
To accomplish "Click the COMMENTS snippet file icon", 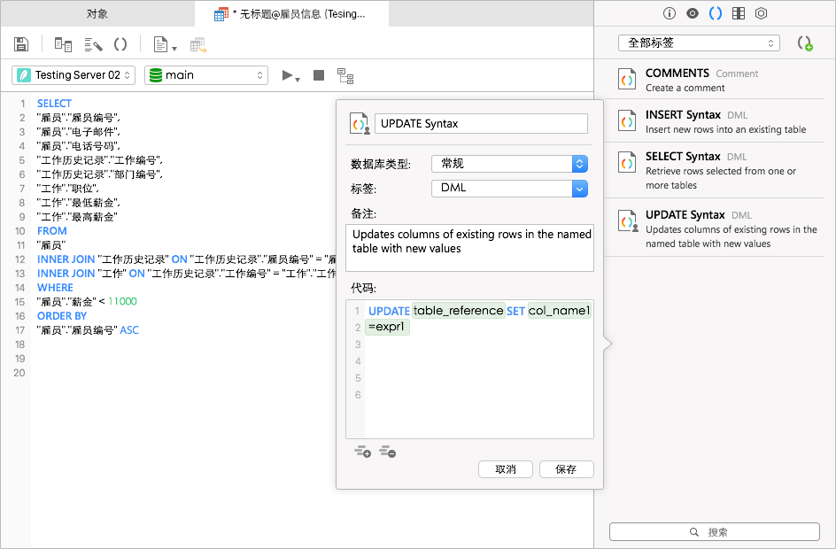I will (627, 79).
